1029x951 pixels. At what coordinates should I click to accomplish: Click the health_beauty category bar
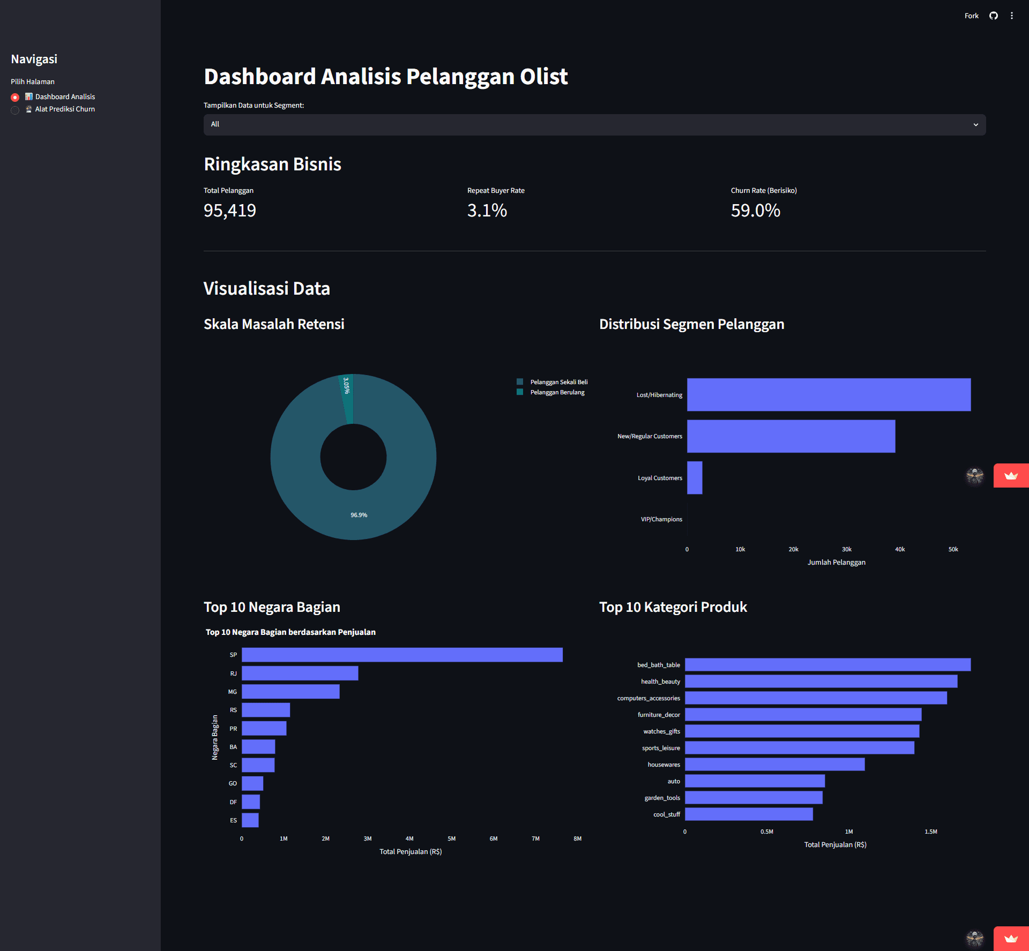821,682
